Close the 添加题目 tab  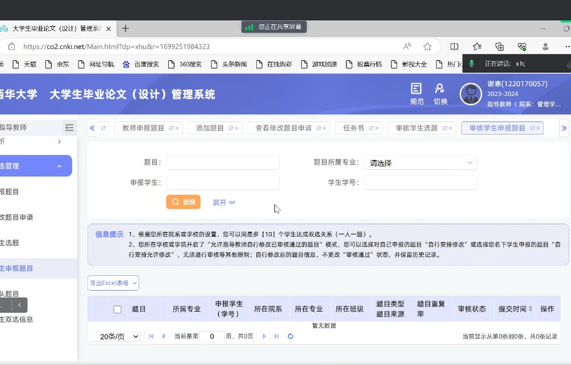(x=237, y=128)
